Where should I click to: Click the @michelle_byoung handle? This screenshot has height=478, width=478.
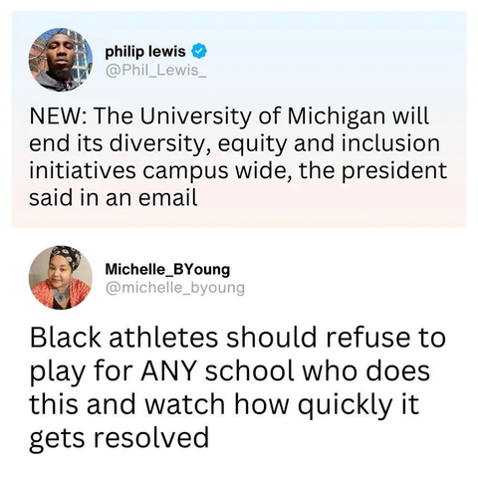pos(175,288)
